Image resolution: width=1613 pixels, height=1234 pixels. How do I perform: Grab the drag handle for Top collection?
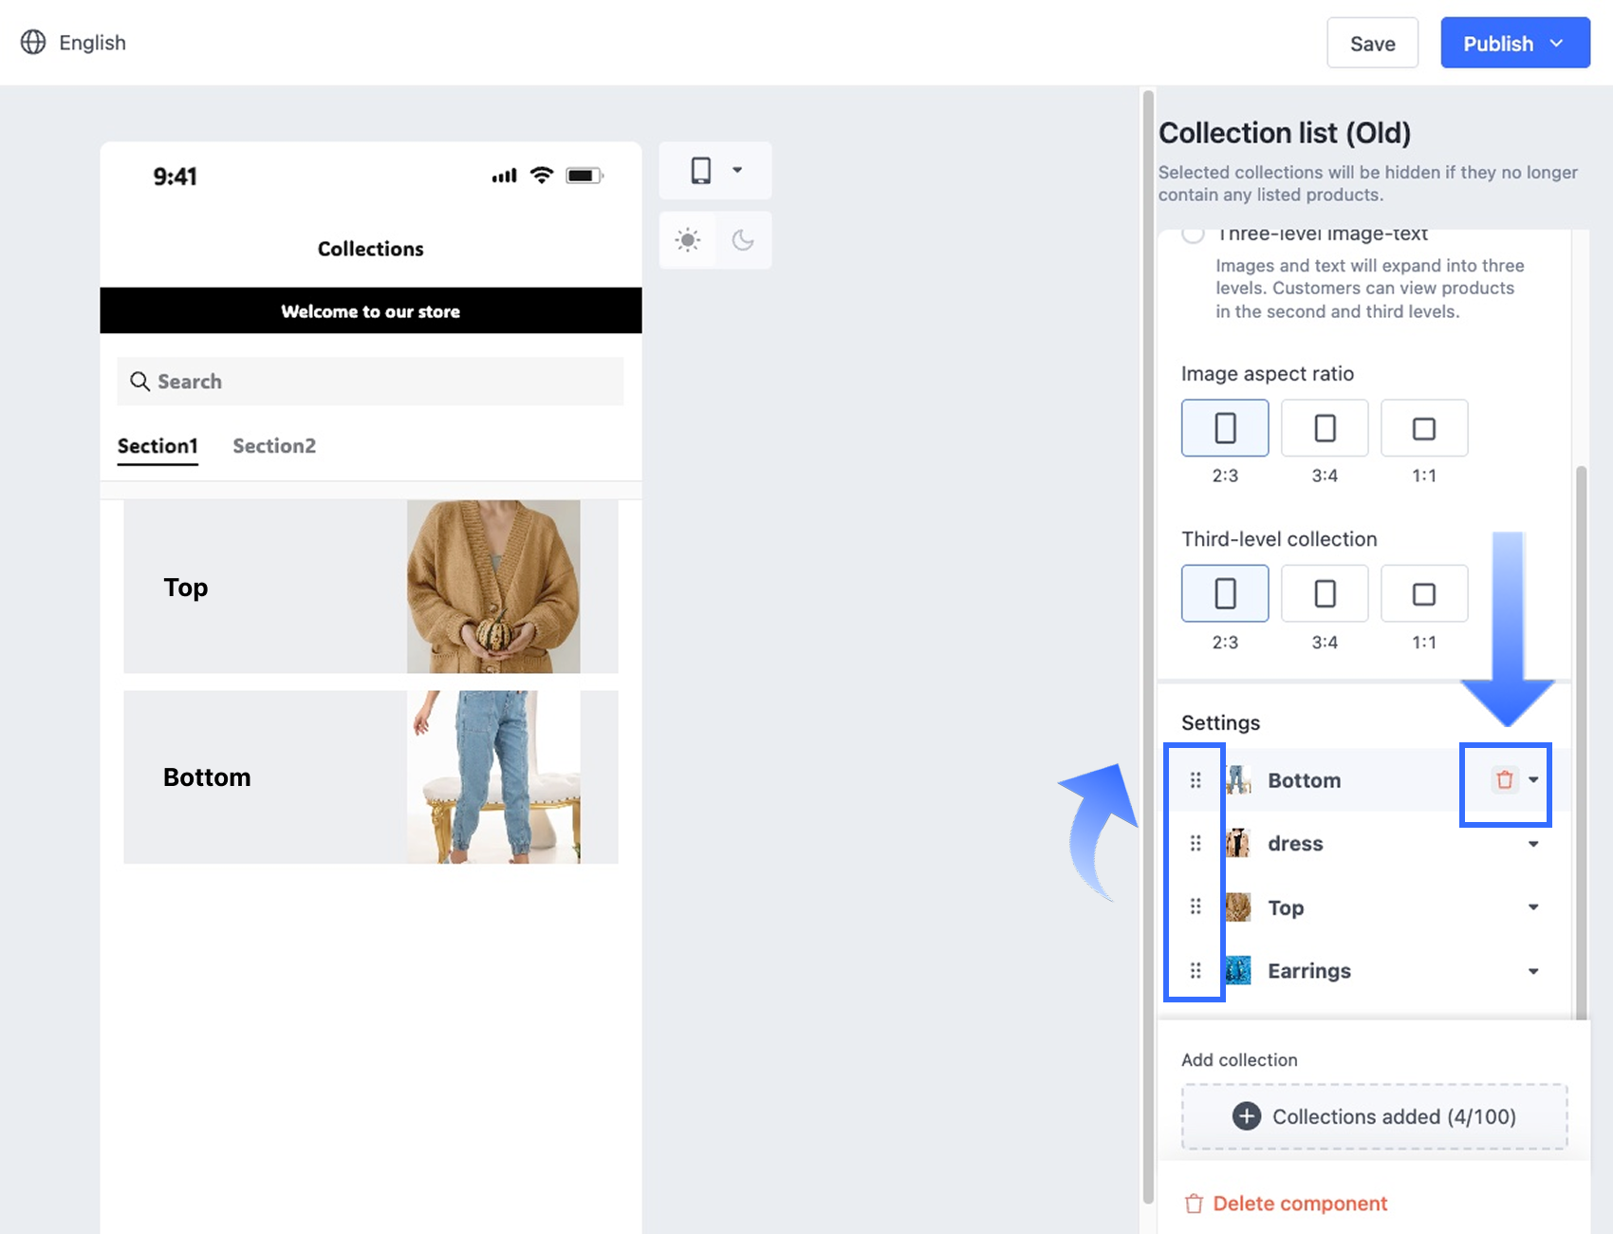pyautogui.click(x=1196, y=907)
